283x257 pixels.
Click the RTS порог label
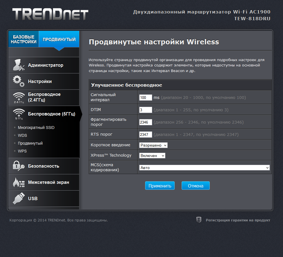coord(101,134)
